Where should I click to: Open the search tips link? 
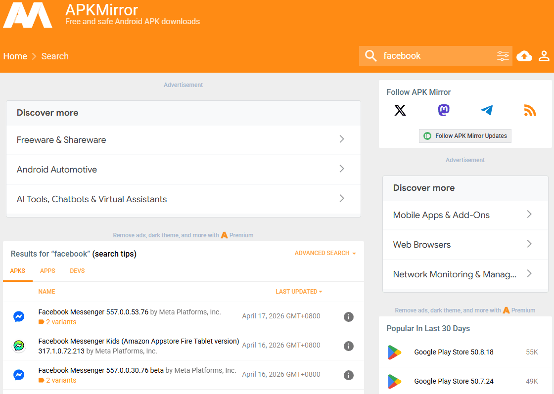coord(114,254)
